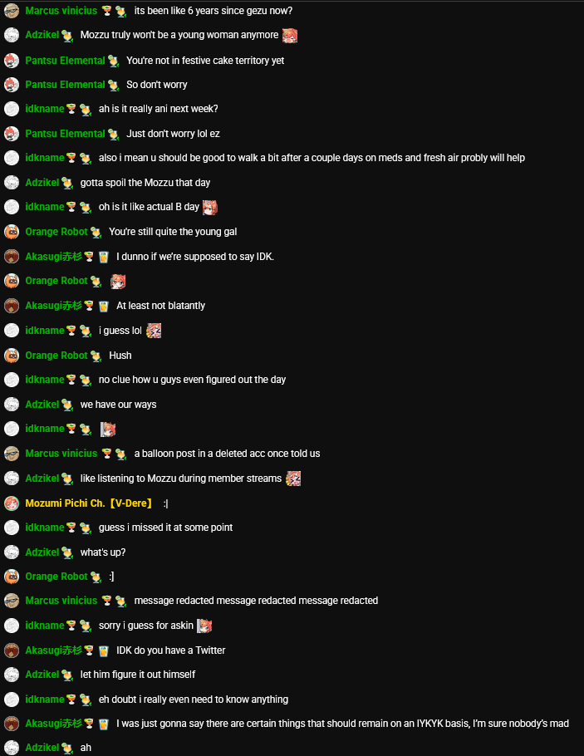Click Marcus vinicius avatar on the gezu message
This screenshot has width=584, height=756.
(x=12, y=11)
